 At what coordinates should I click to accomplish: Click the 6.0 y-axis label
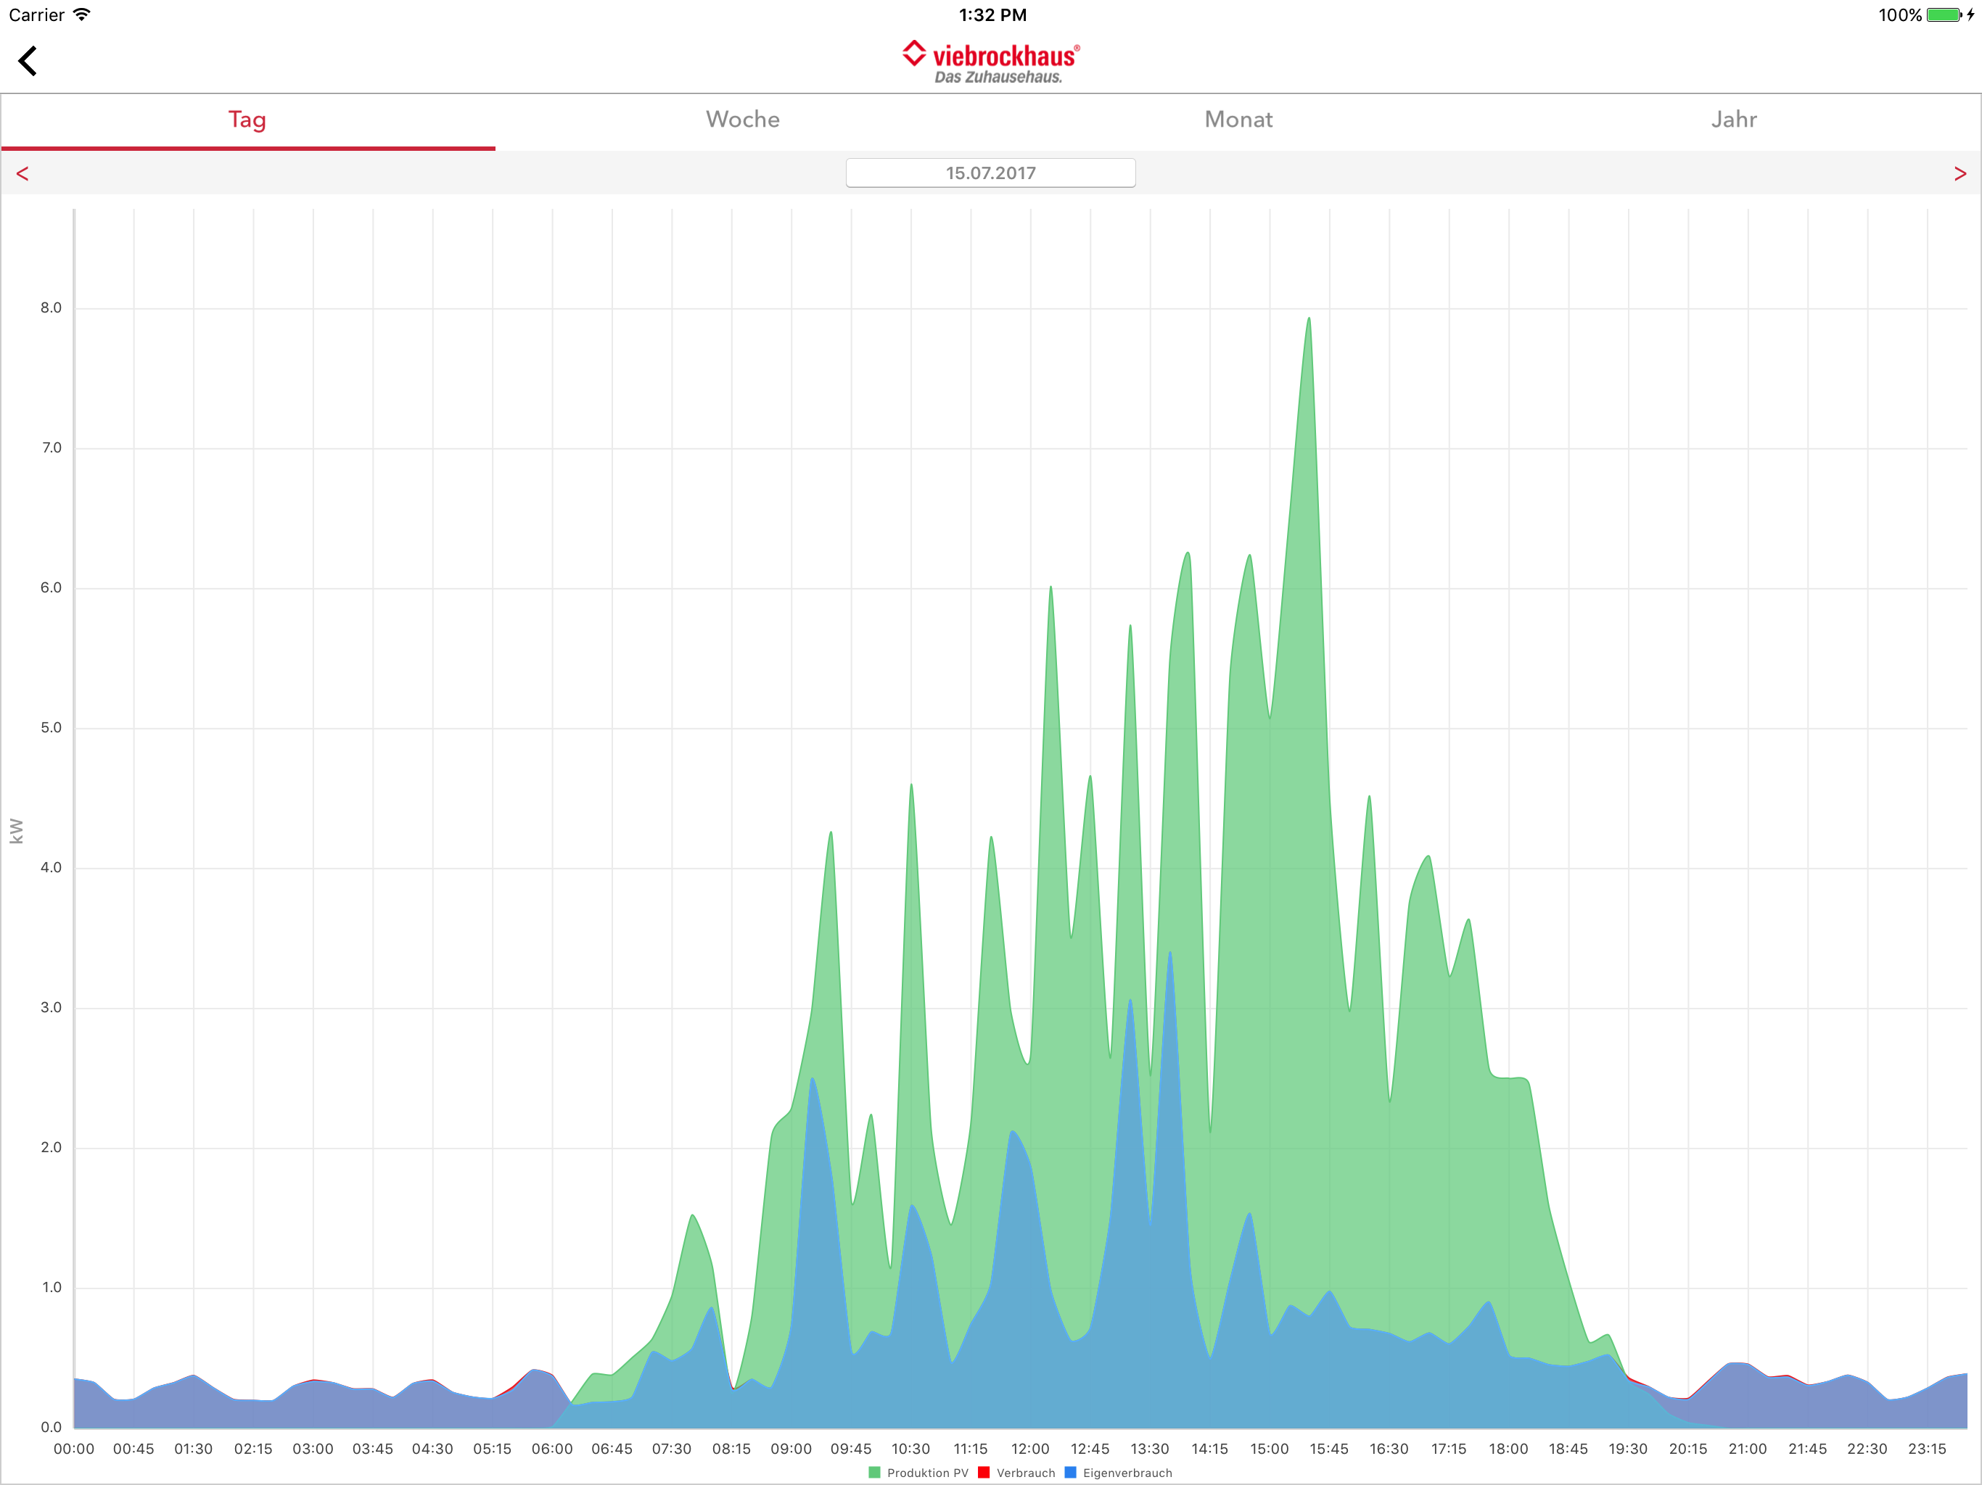tap(51, 587)
